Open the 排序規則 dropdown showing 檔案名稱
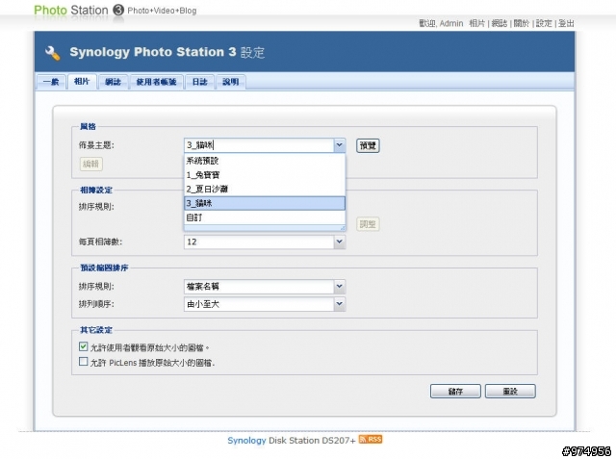 [x=340, y=286]
